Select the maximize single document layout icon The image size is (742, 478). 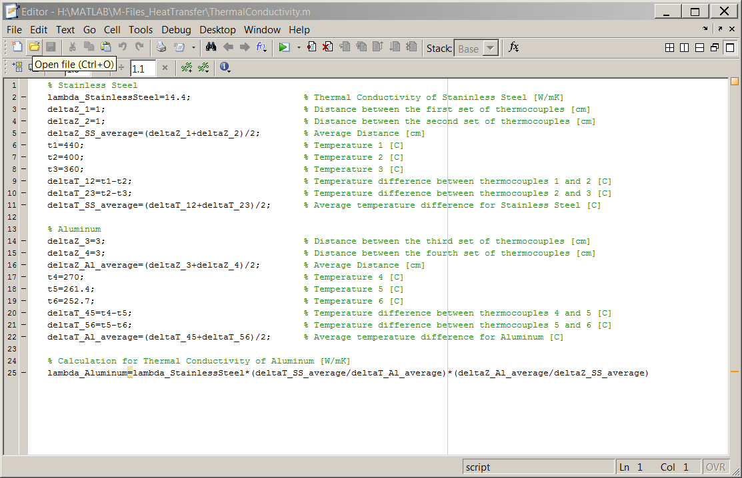point(730,48)
